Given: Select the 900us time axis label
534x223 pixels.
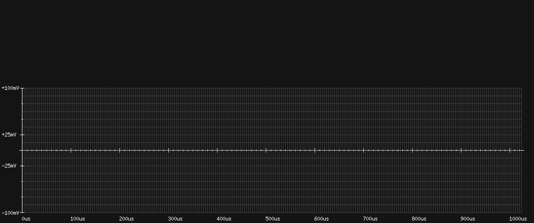Looking at the screenshot, I should [x=468, y=219].
